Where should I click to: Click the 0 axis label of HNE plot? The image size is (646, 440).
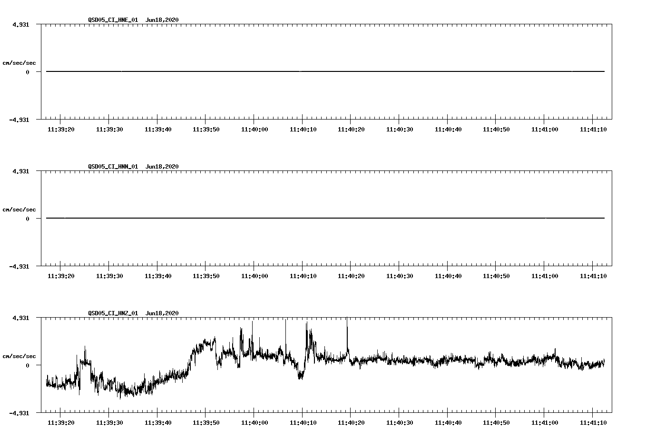(28, 72)
